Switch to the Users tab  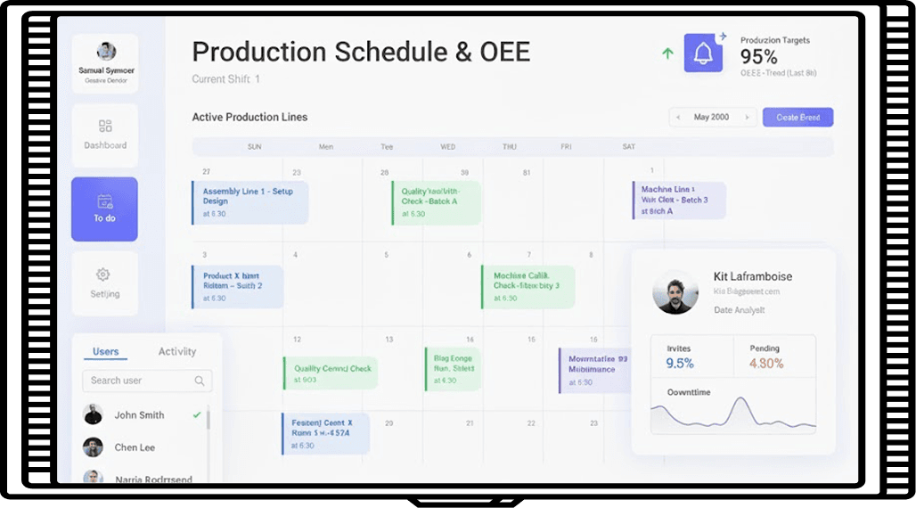[105, 351]
